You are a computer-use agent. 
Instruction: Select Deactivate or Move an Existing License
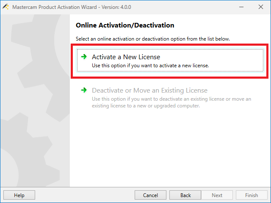(149, 90)
